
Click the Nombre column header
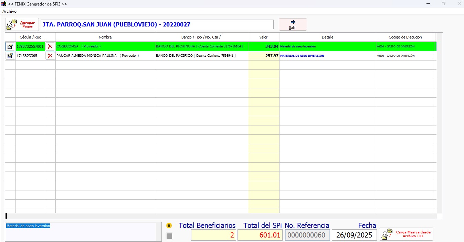(x=105, y=37)
